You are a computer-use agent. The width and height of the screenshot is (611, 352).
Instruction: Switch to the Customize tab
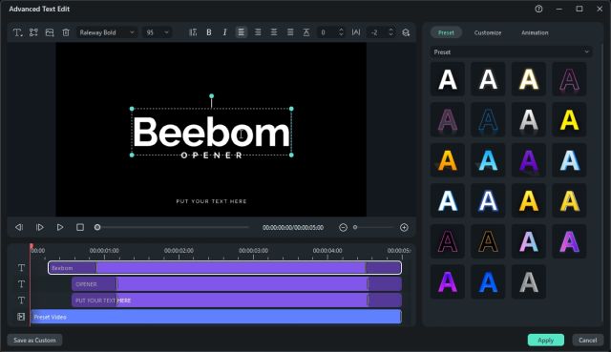click(488, 32)
